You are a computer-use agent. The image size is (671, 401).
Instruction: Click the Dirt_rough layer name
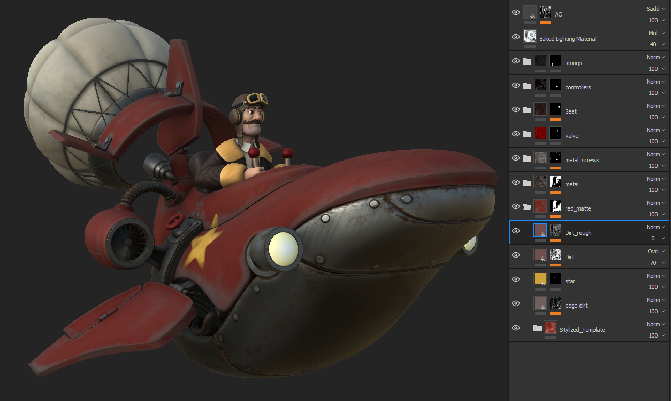(578, 233)
